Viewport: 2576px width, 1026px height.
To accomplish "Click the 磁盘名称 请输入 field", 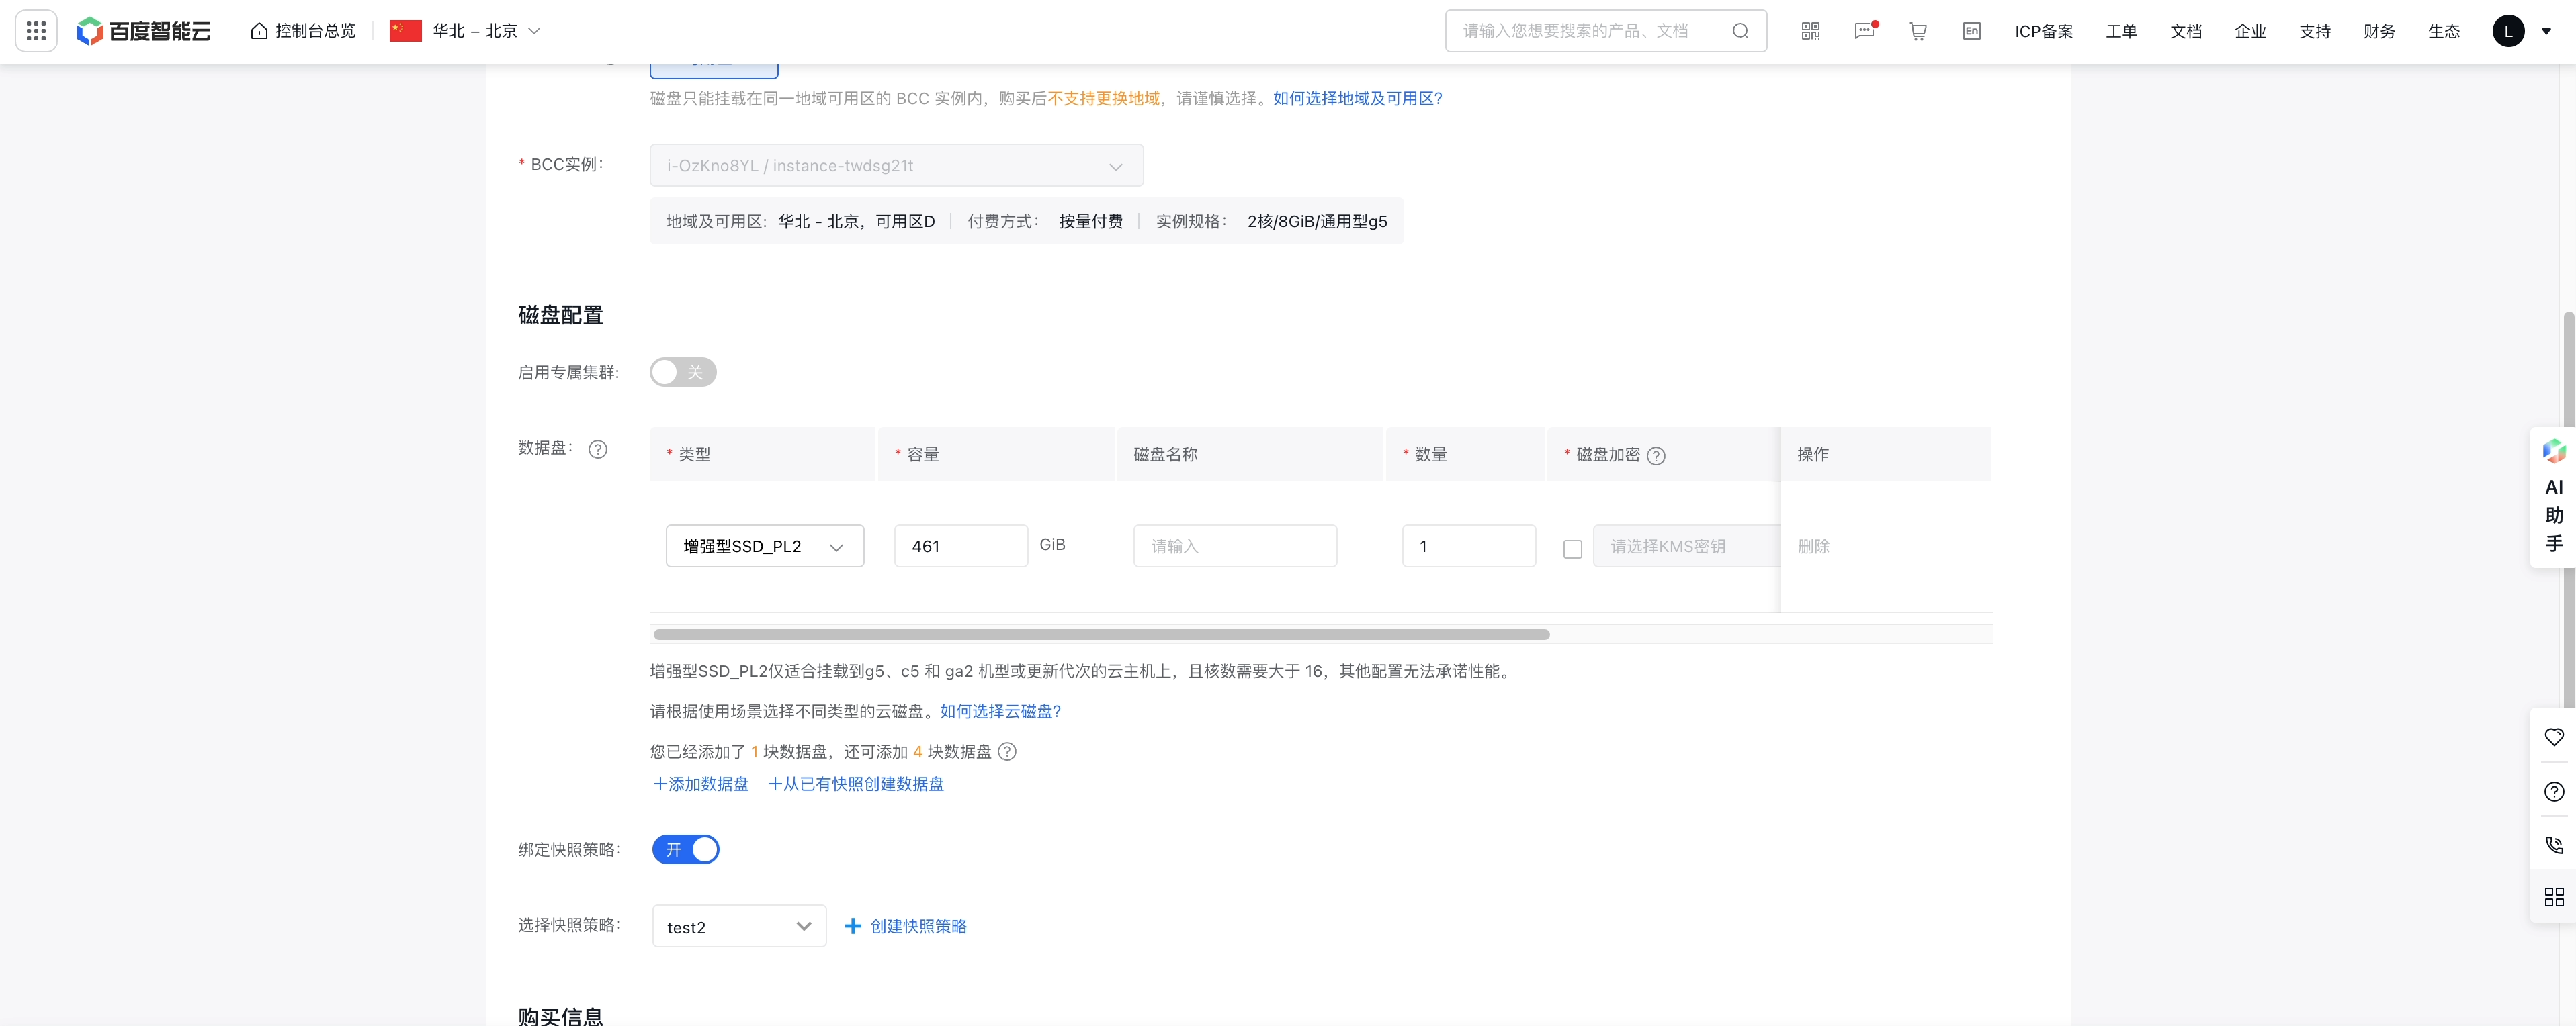I will [1235, 545].
